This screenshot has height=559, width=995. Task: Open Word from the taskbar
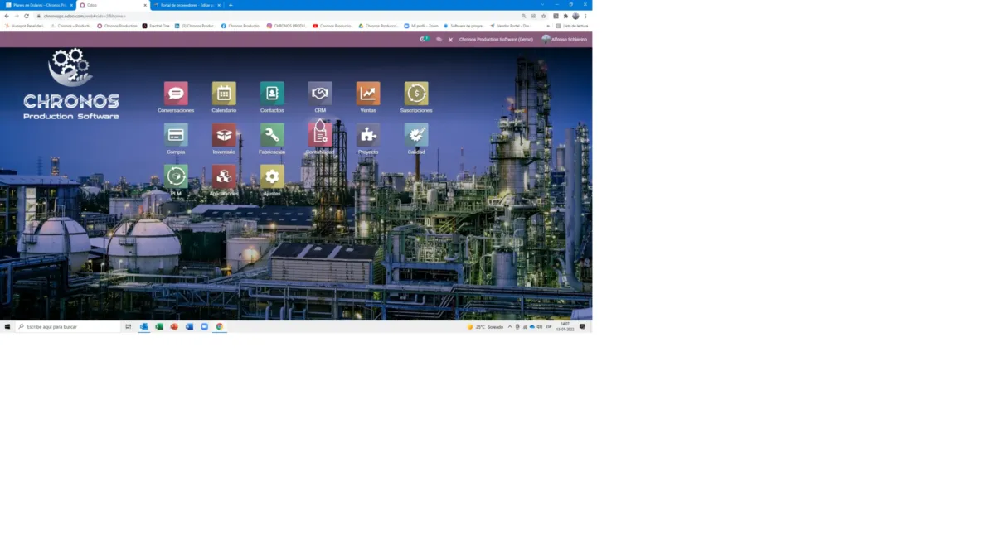[189, 326]
